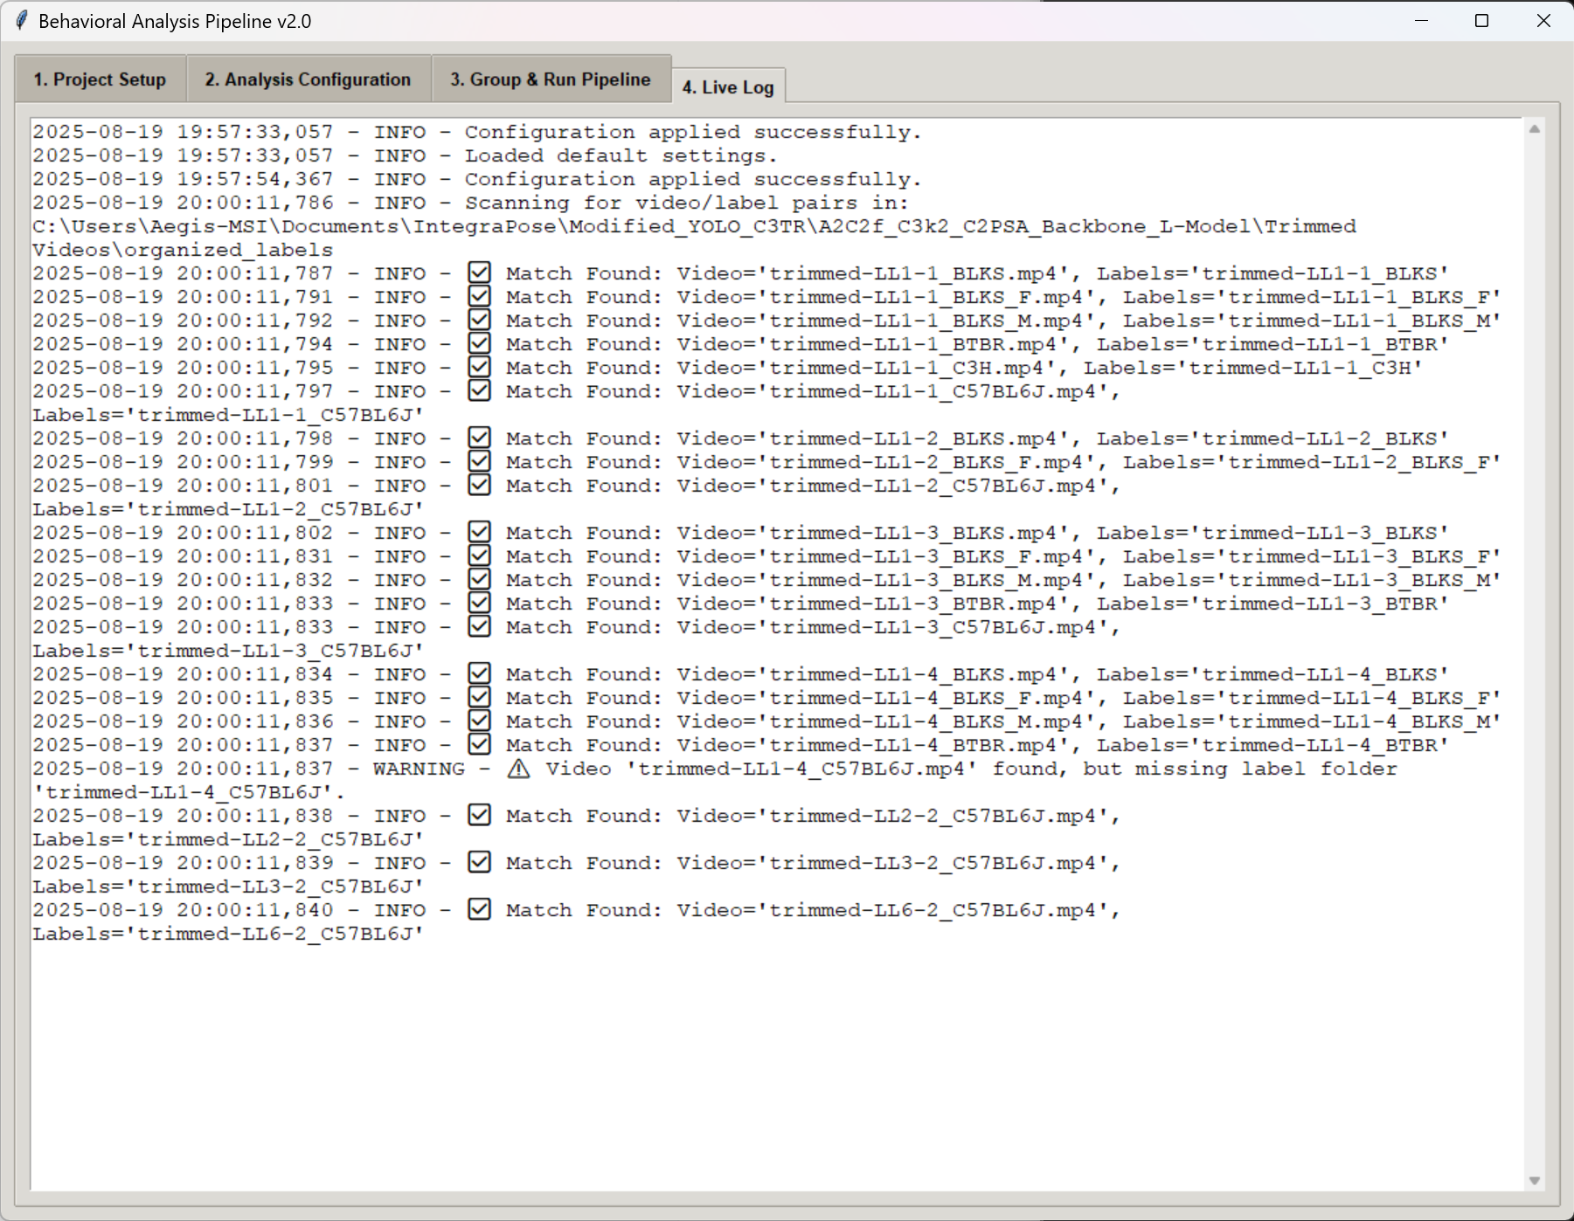Click the WARNING level text in log
The height and width of the screenshot is (1221, 1574).
tap(419, 769)
